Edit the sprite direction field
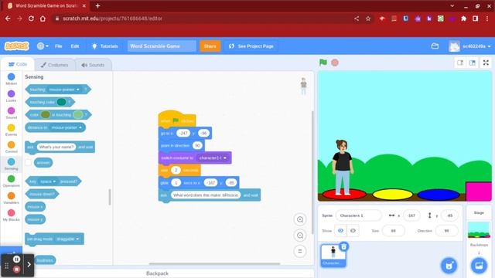 446,231
